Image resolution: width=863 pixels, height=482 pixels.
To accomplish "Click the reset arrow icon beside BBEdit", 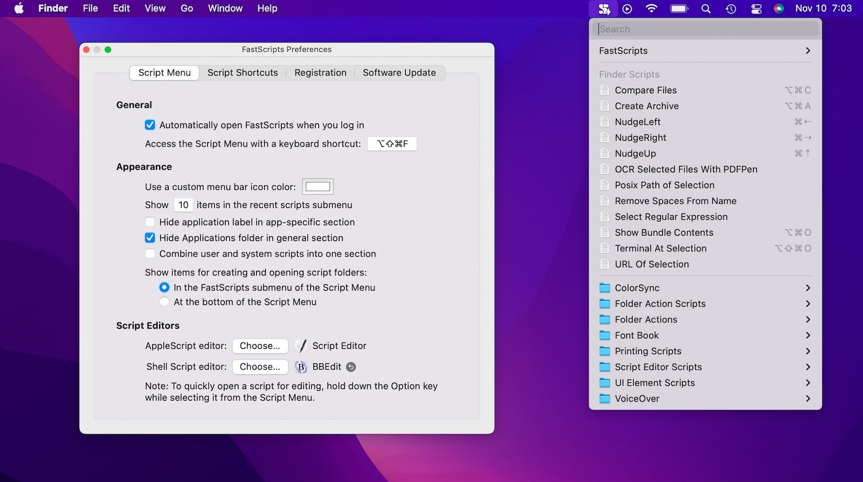I will point(351,367).
